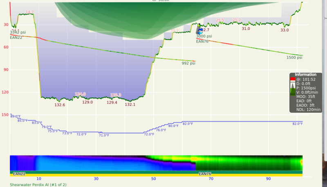This screenshot has width=327, height=187.
Task: Click the 50 minute mark on time axis
Action: coord(153,179)
